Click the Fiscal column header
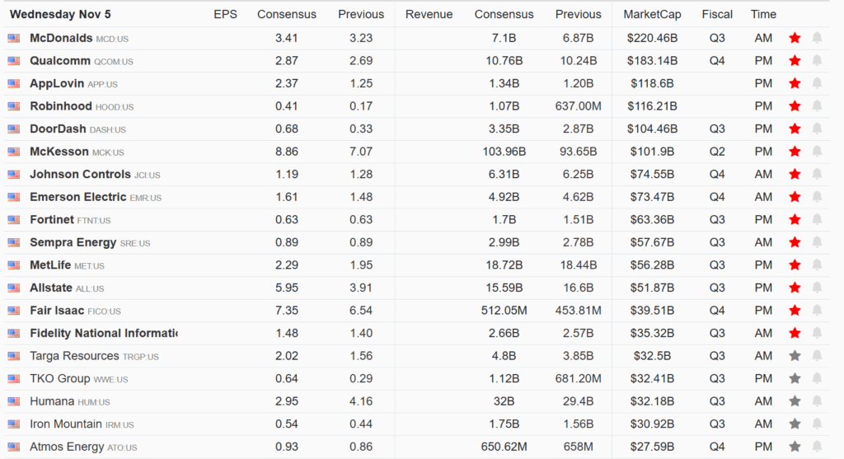 717,14
